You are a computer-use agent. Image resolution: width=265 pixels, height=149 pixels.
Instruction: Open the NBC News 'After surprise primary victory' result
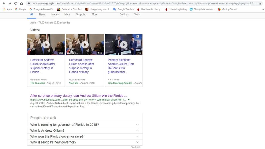[79, 96]
